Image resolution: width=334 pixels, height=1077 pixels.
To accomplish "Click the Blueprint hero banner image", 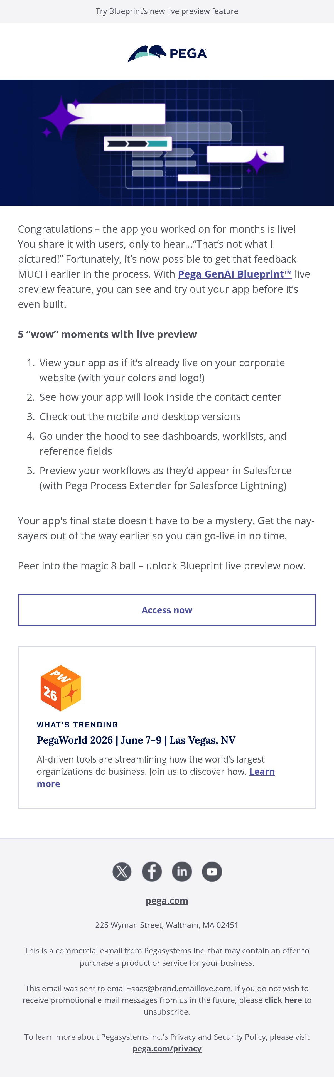I will coord(167,142).
